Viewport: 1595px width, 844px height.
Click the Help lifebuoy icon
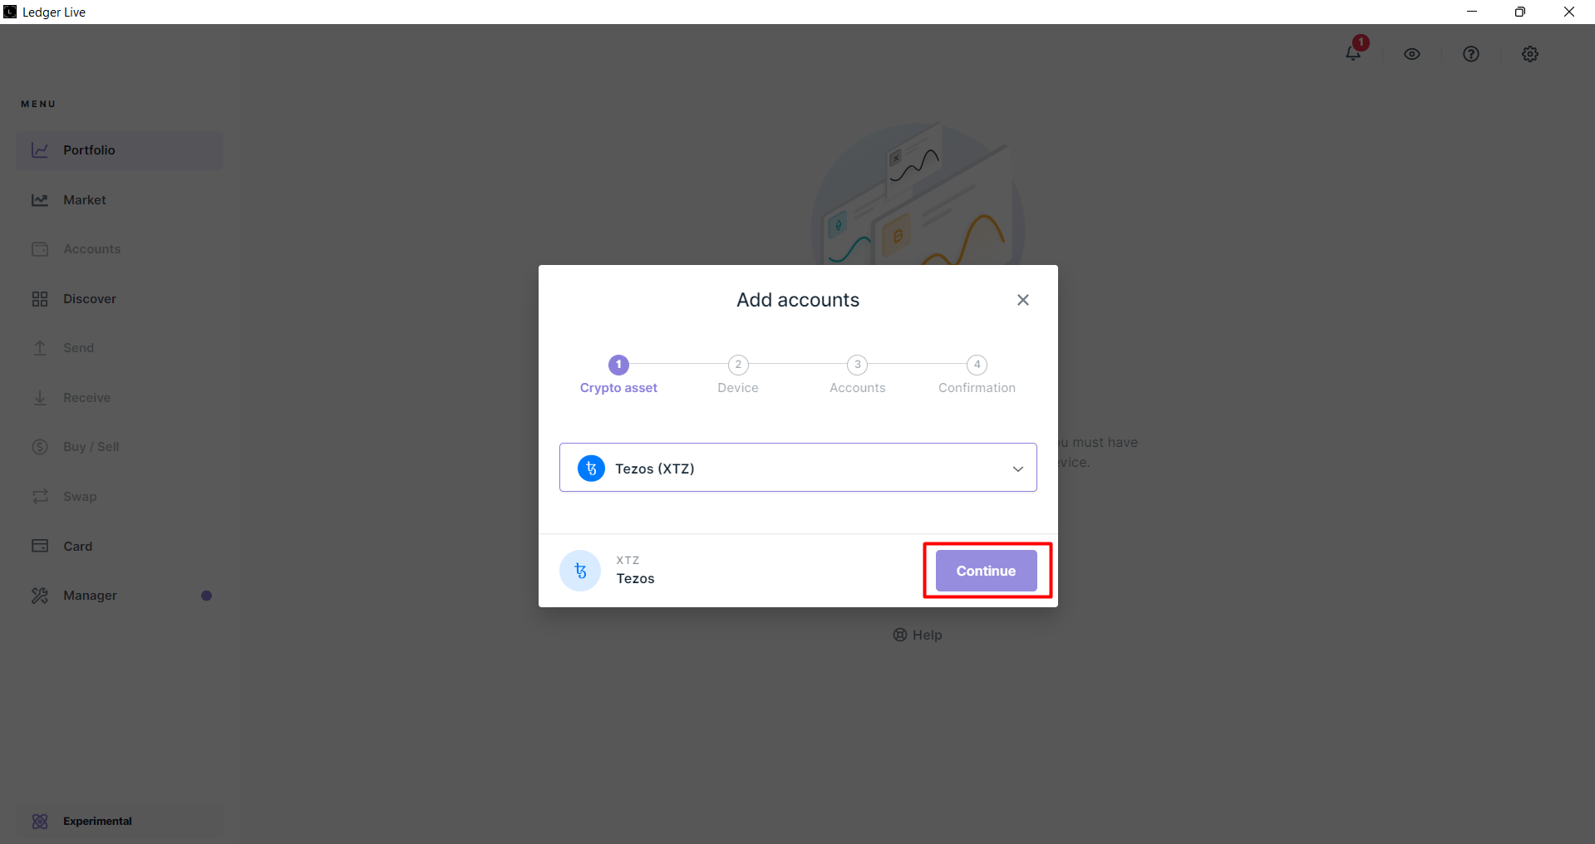pos(900,635)
